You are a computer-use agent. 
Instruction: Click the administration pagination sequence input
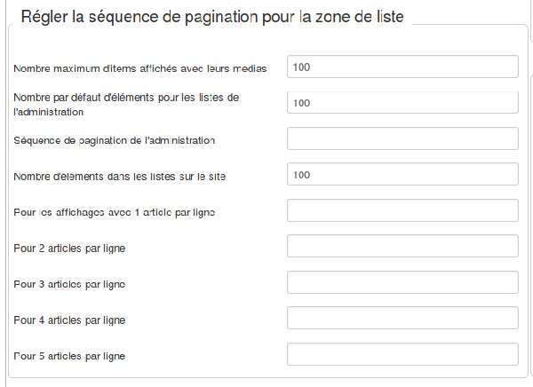[x=402, y=139]
